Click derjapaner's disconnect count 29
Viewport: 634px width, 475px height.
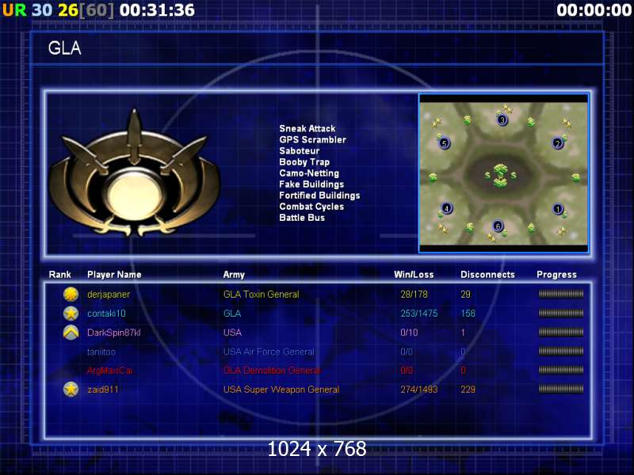tap(465, 294)
